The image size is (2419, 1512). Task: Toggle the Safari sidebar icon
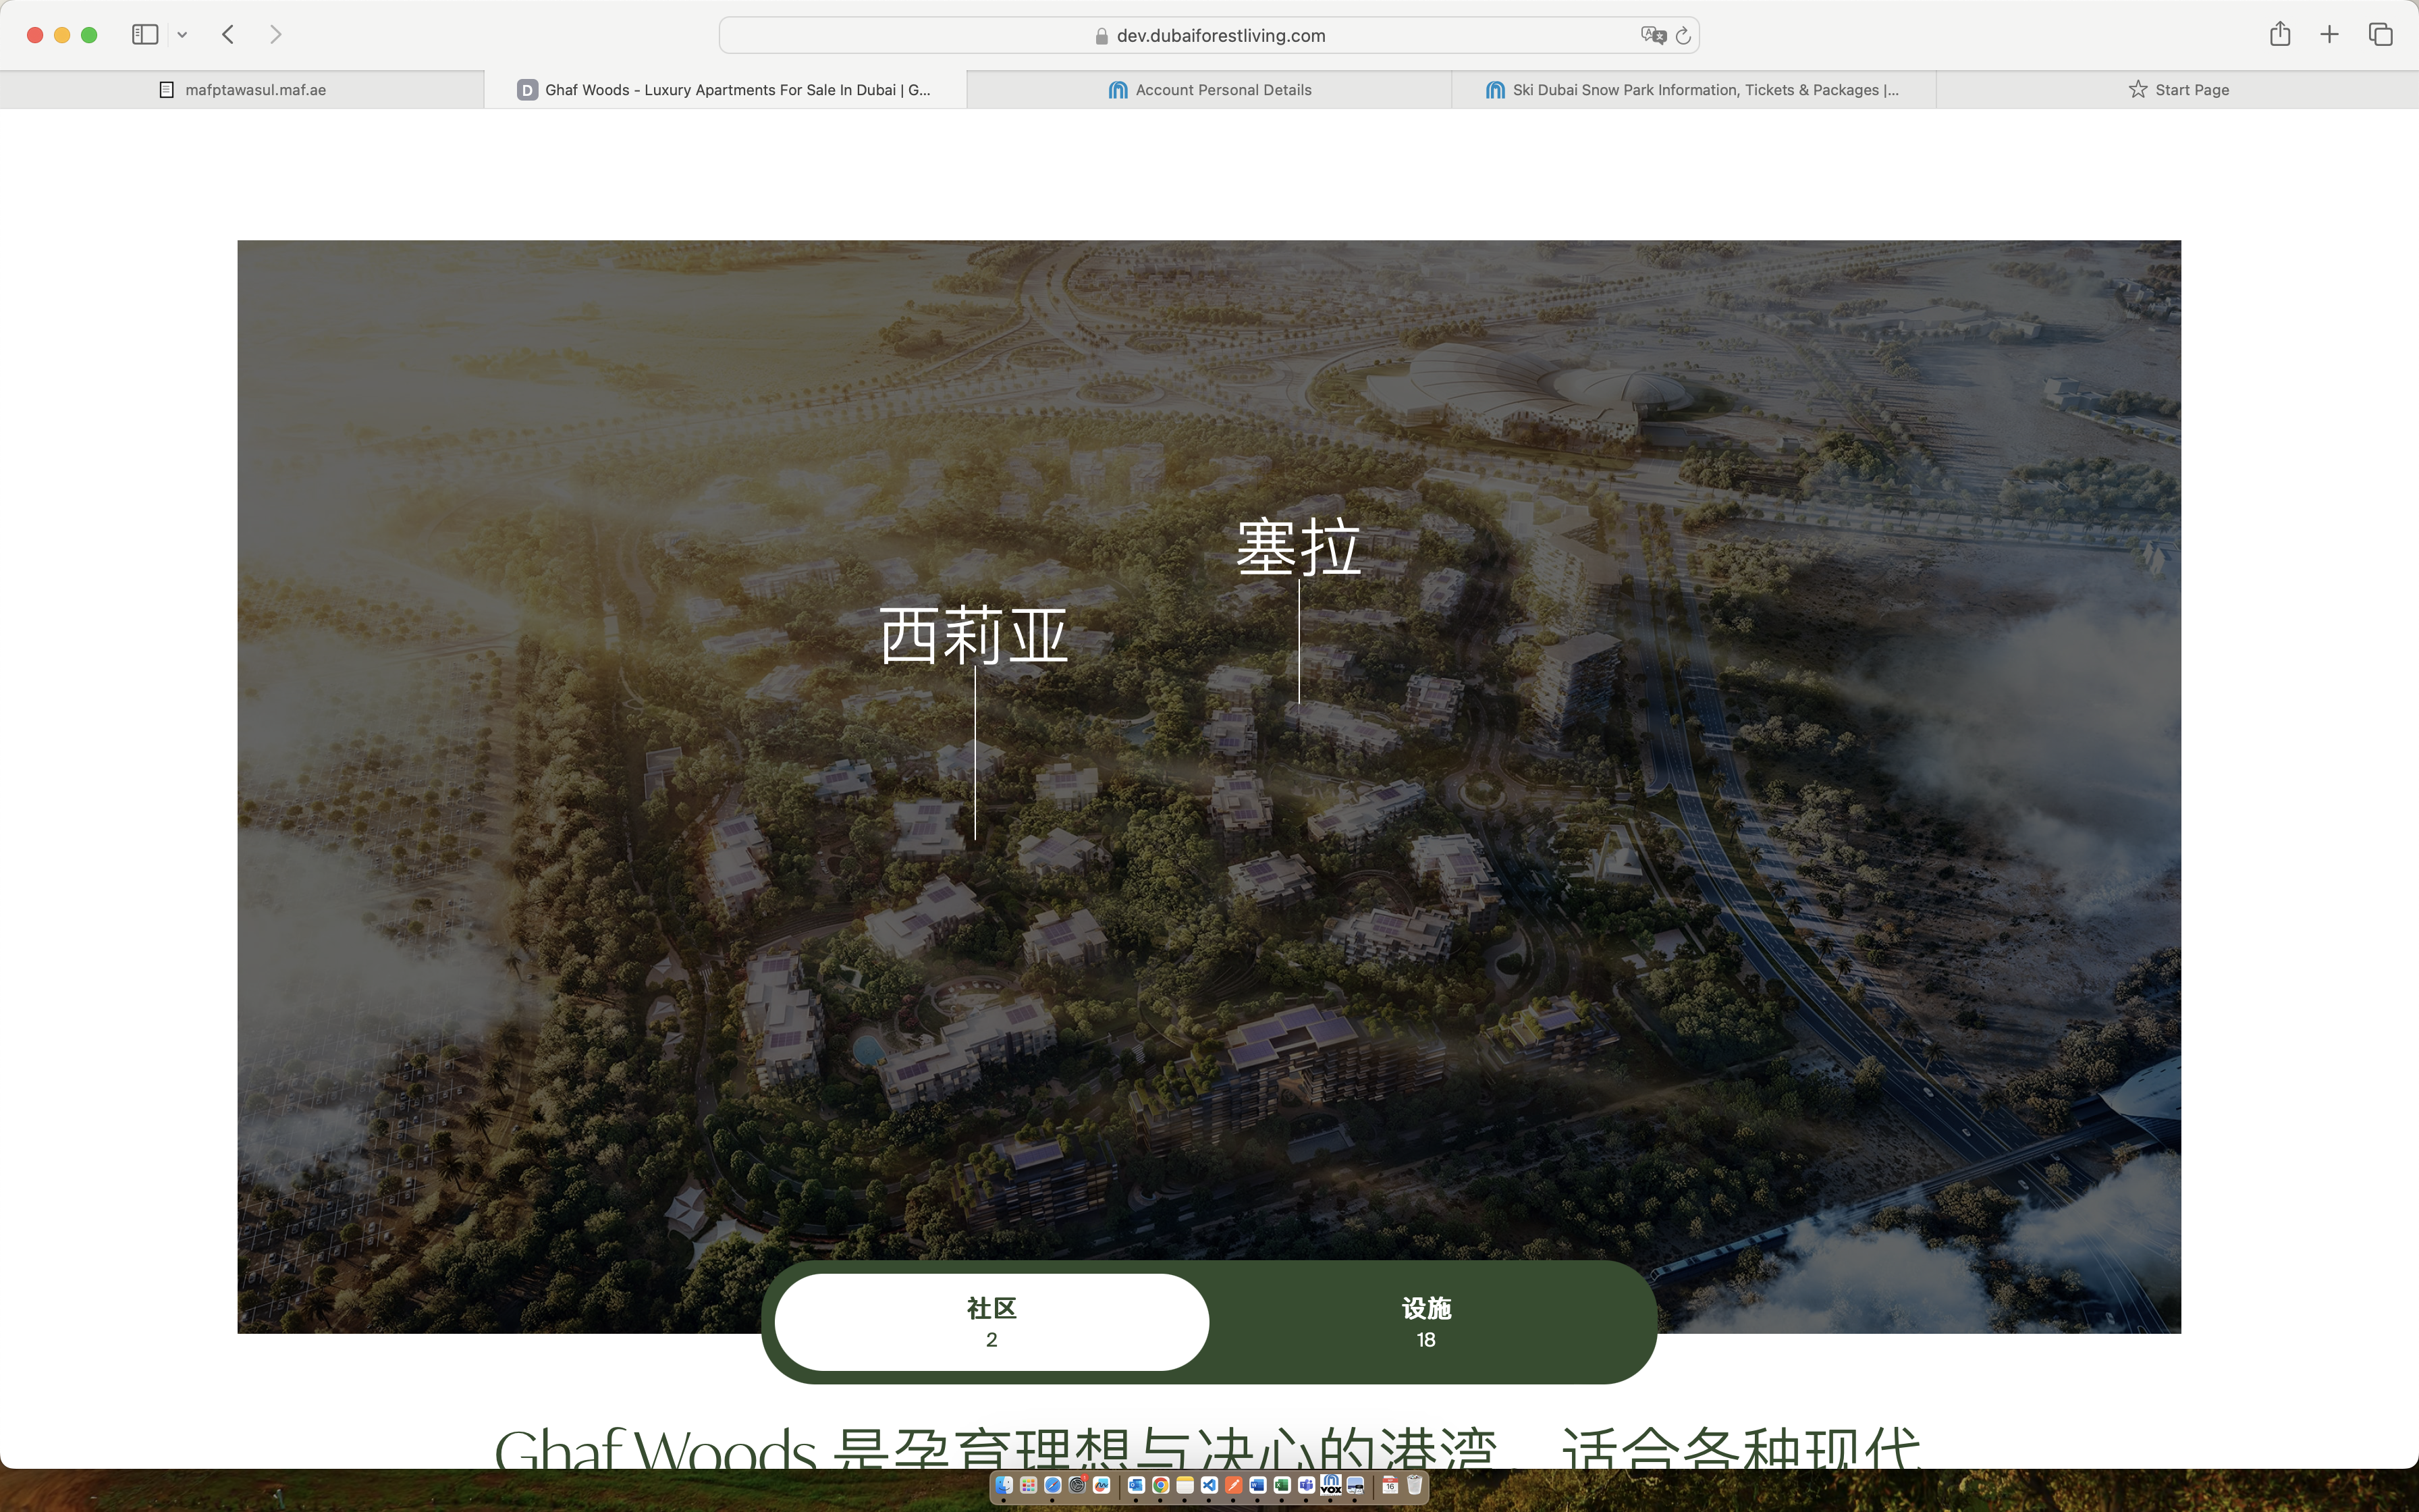click(145, 35)
